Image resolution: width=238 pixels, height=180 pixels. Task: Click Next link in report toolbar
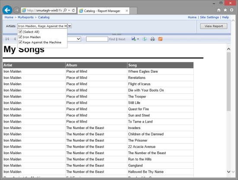[122, 39]
